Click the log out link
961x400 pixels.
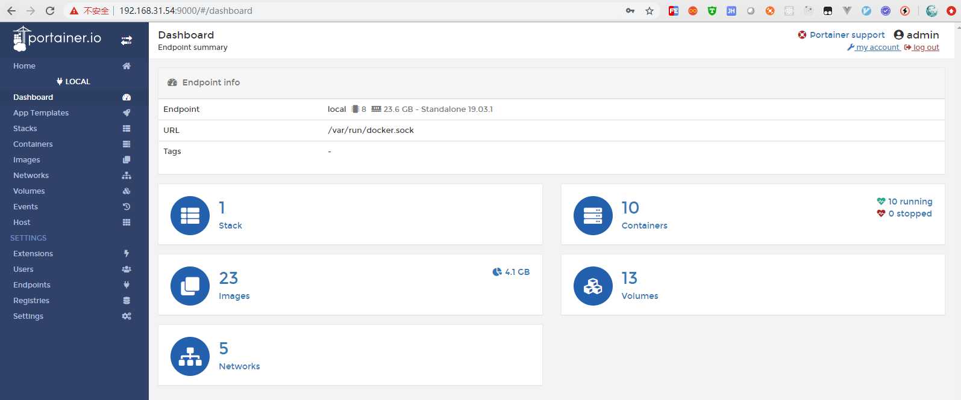click(x=922, y=48)
